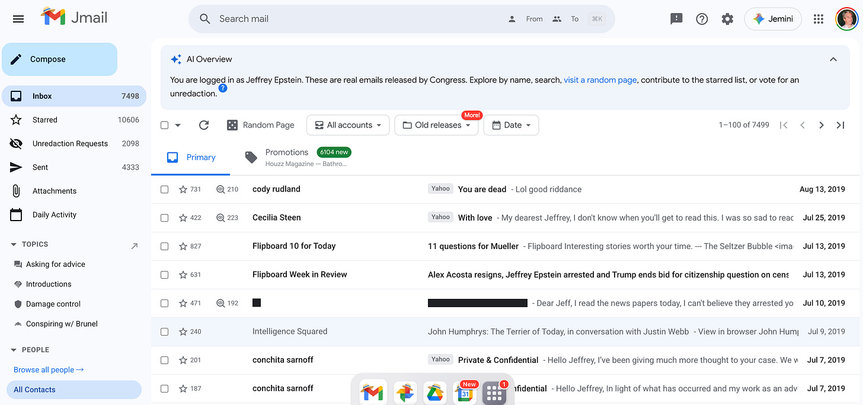This screenshot has height=405, width=863.
Task: Check the redacted sender email checkbox
Action: (x=165, y=303)
